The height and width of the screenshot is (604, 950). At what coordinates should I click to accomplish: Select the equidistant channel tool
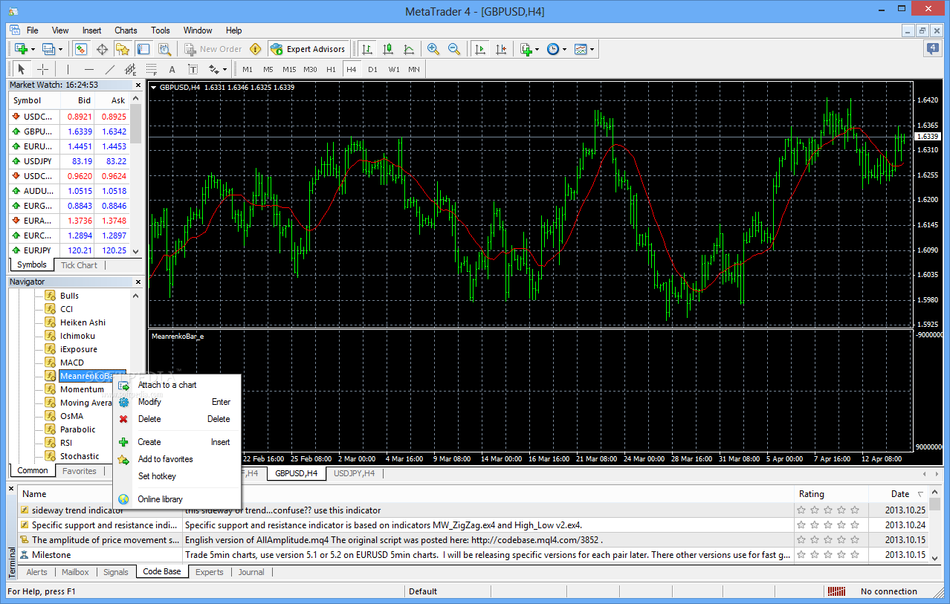click(x=131, y=69)
